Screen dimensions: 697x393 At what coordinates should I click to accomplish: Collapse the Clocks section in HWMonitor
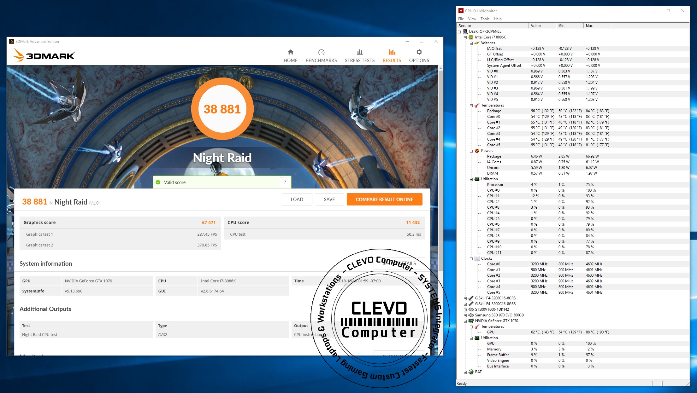(471, 258)
